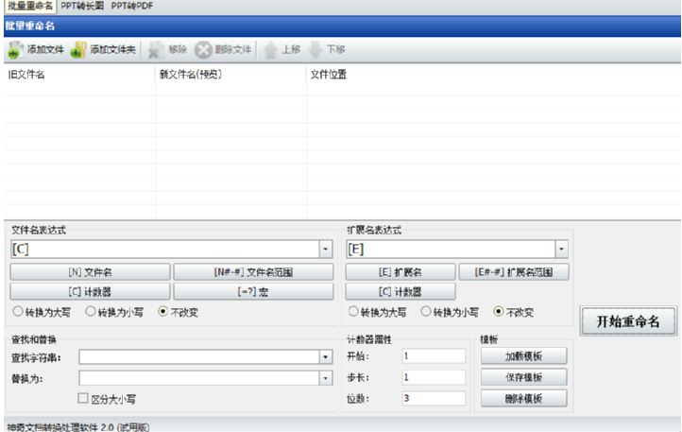This screenshot has width=682, height=432.
Task: Click the [N] 文件名 button
Action: pyautogui.click(x=90, y=272)
